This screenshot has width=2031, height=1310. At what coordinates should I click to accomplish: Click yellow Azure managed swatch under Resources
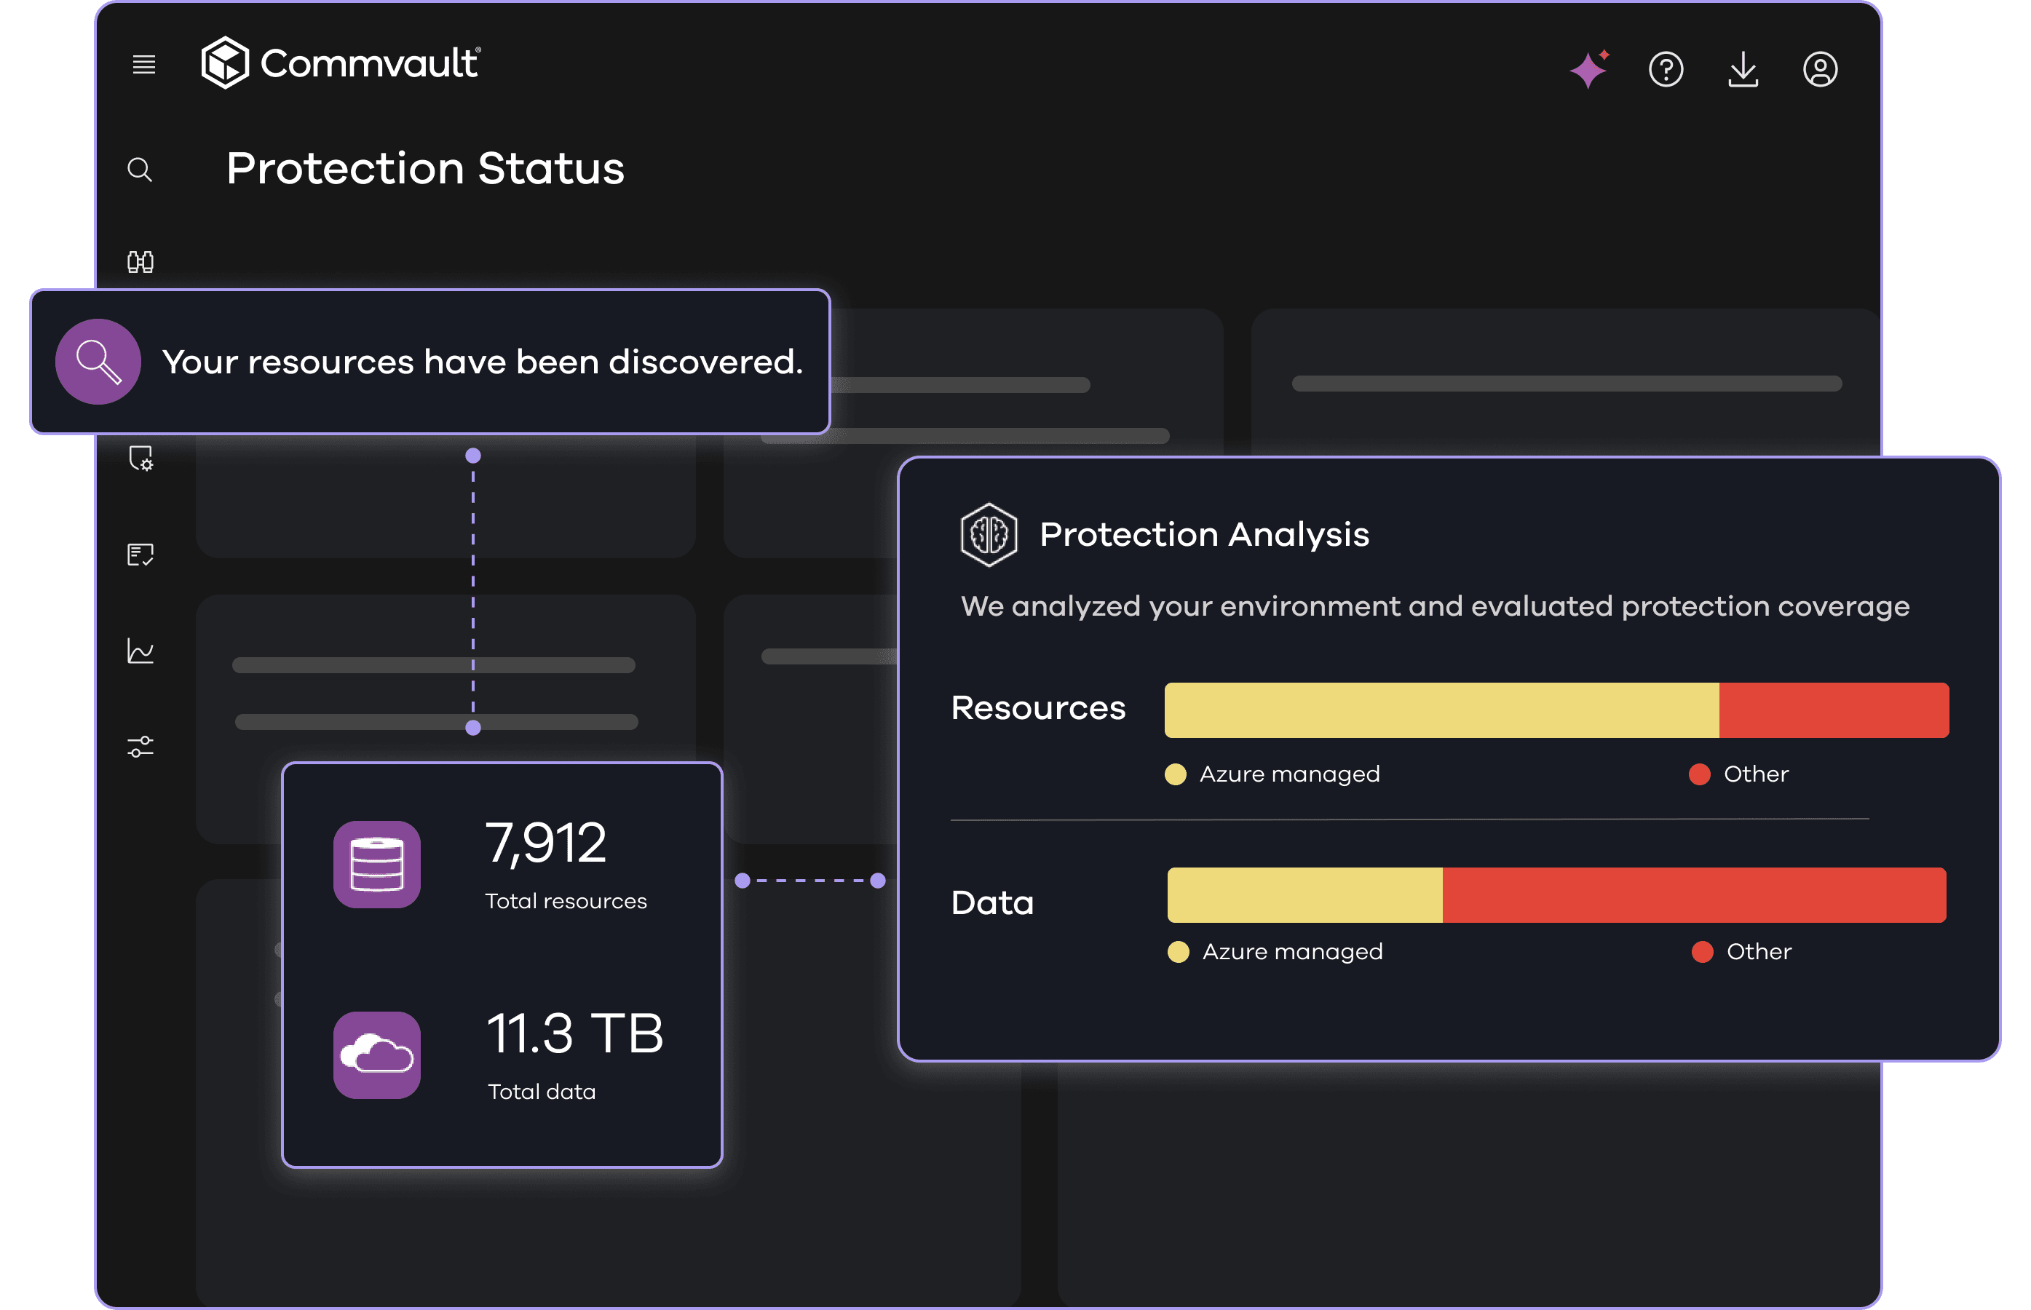[1175, 774]
